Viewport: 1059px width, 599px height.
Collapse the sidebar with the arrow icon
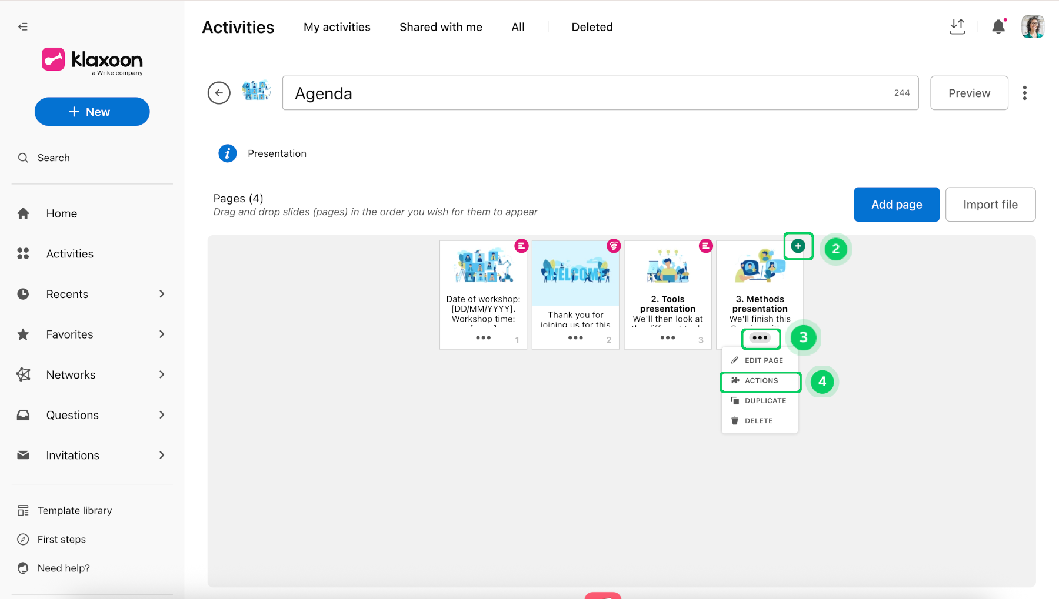tap(23, 26)
